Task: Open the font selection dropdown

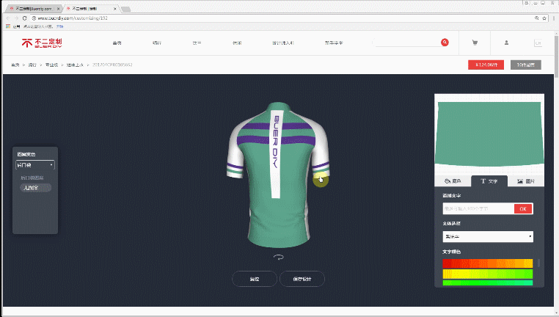Action: [487, 237]
